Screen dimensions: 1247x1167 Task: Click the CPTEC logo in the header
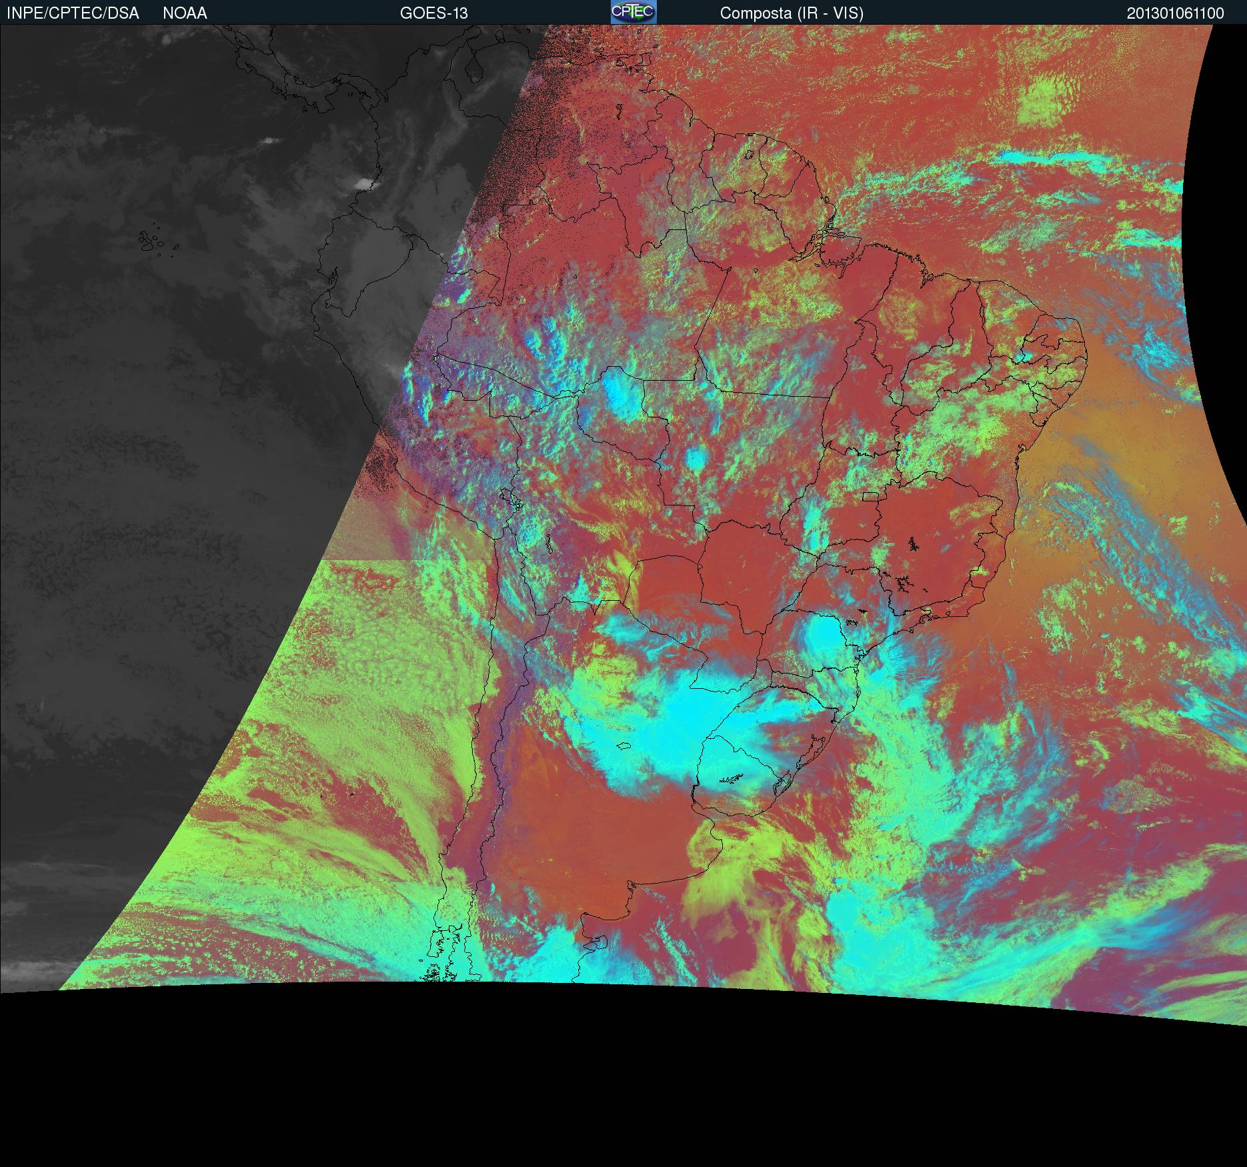633,12
